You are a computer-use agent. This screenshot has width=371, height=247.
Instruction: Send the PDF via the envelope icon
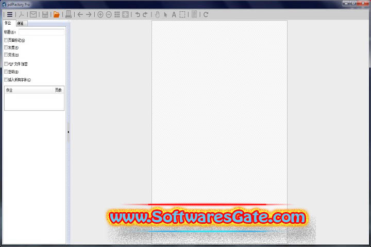[33, 14]
